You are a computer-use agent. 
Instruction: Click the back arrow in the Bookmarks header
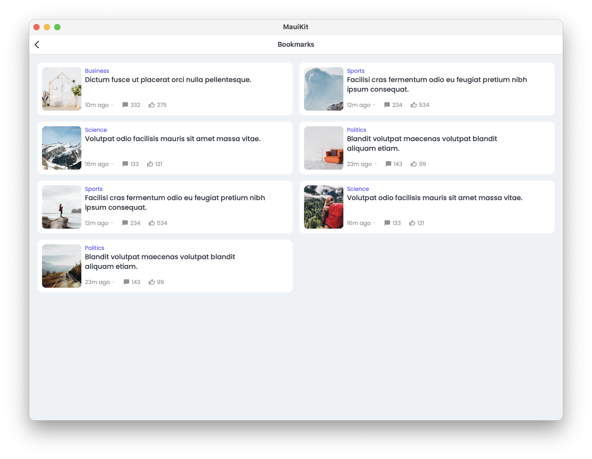[x=37, y=45]
